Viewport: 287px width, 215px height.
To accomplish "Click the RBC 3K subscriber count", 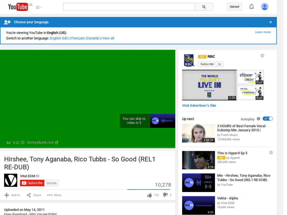I will coord(219,64).
